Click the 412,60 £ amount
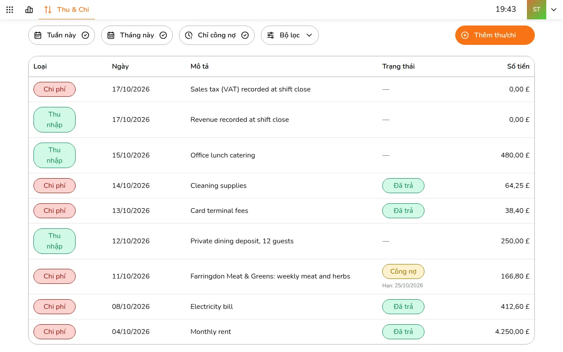This screenshot has width=563, height=352. point(515,307)
